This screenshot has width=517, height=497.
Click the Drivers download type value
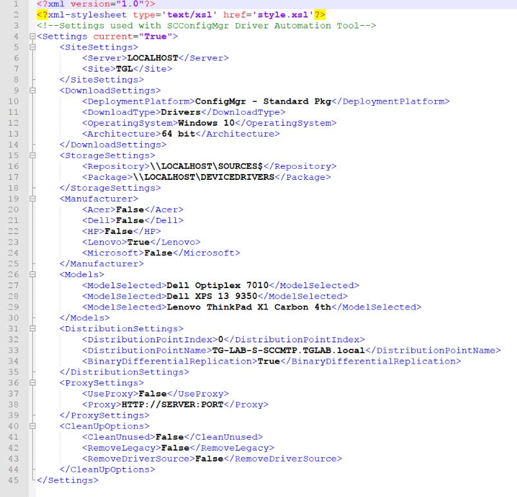click(181, 112)
